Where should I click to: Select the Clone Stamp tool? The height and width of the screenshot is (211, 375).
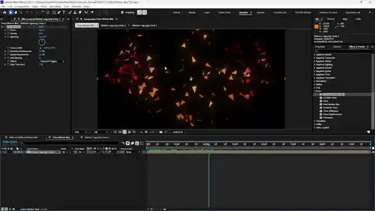tap(75, 12)
